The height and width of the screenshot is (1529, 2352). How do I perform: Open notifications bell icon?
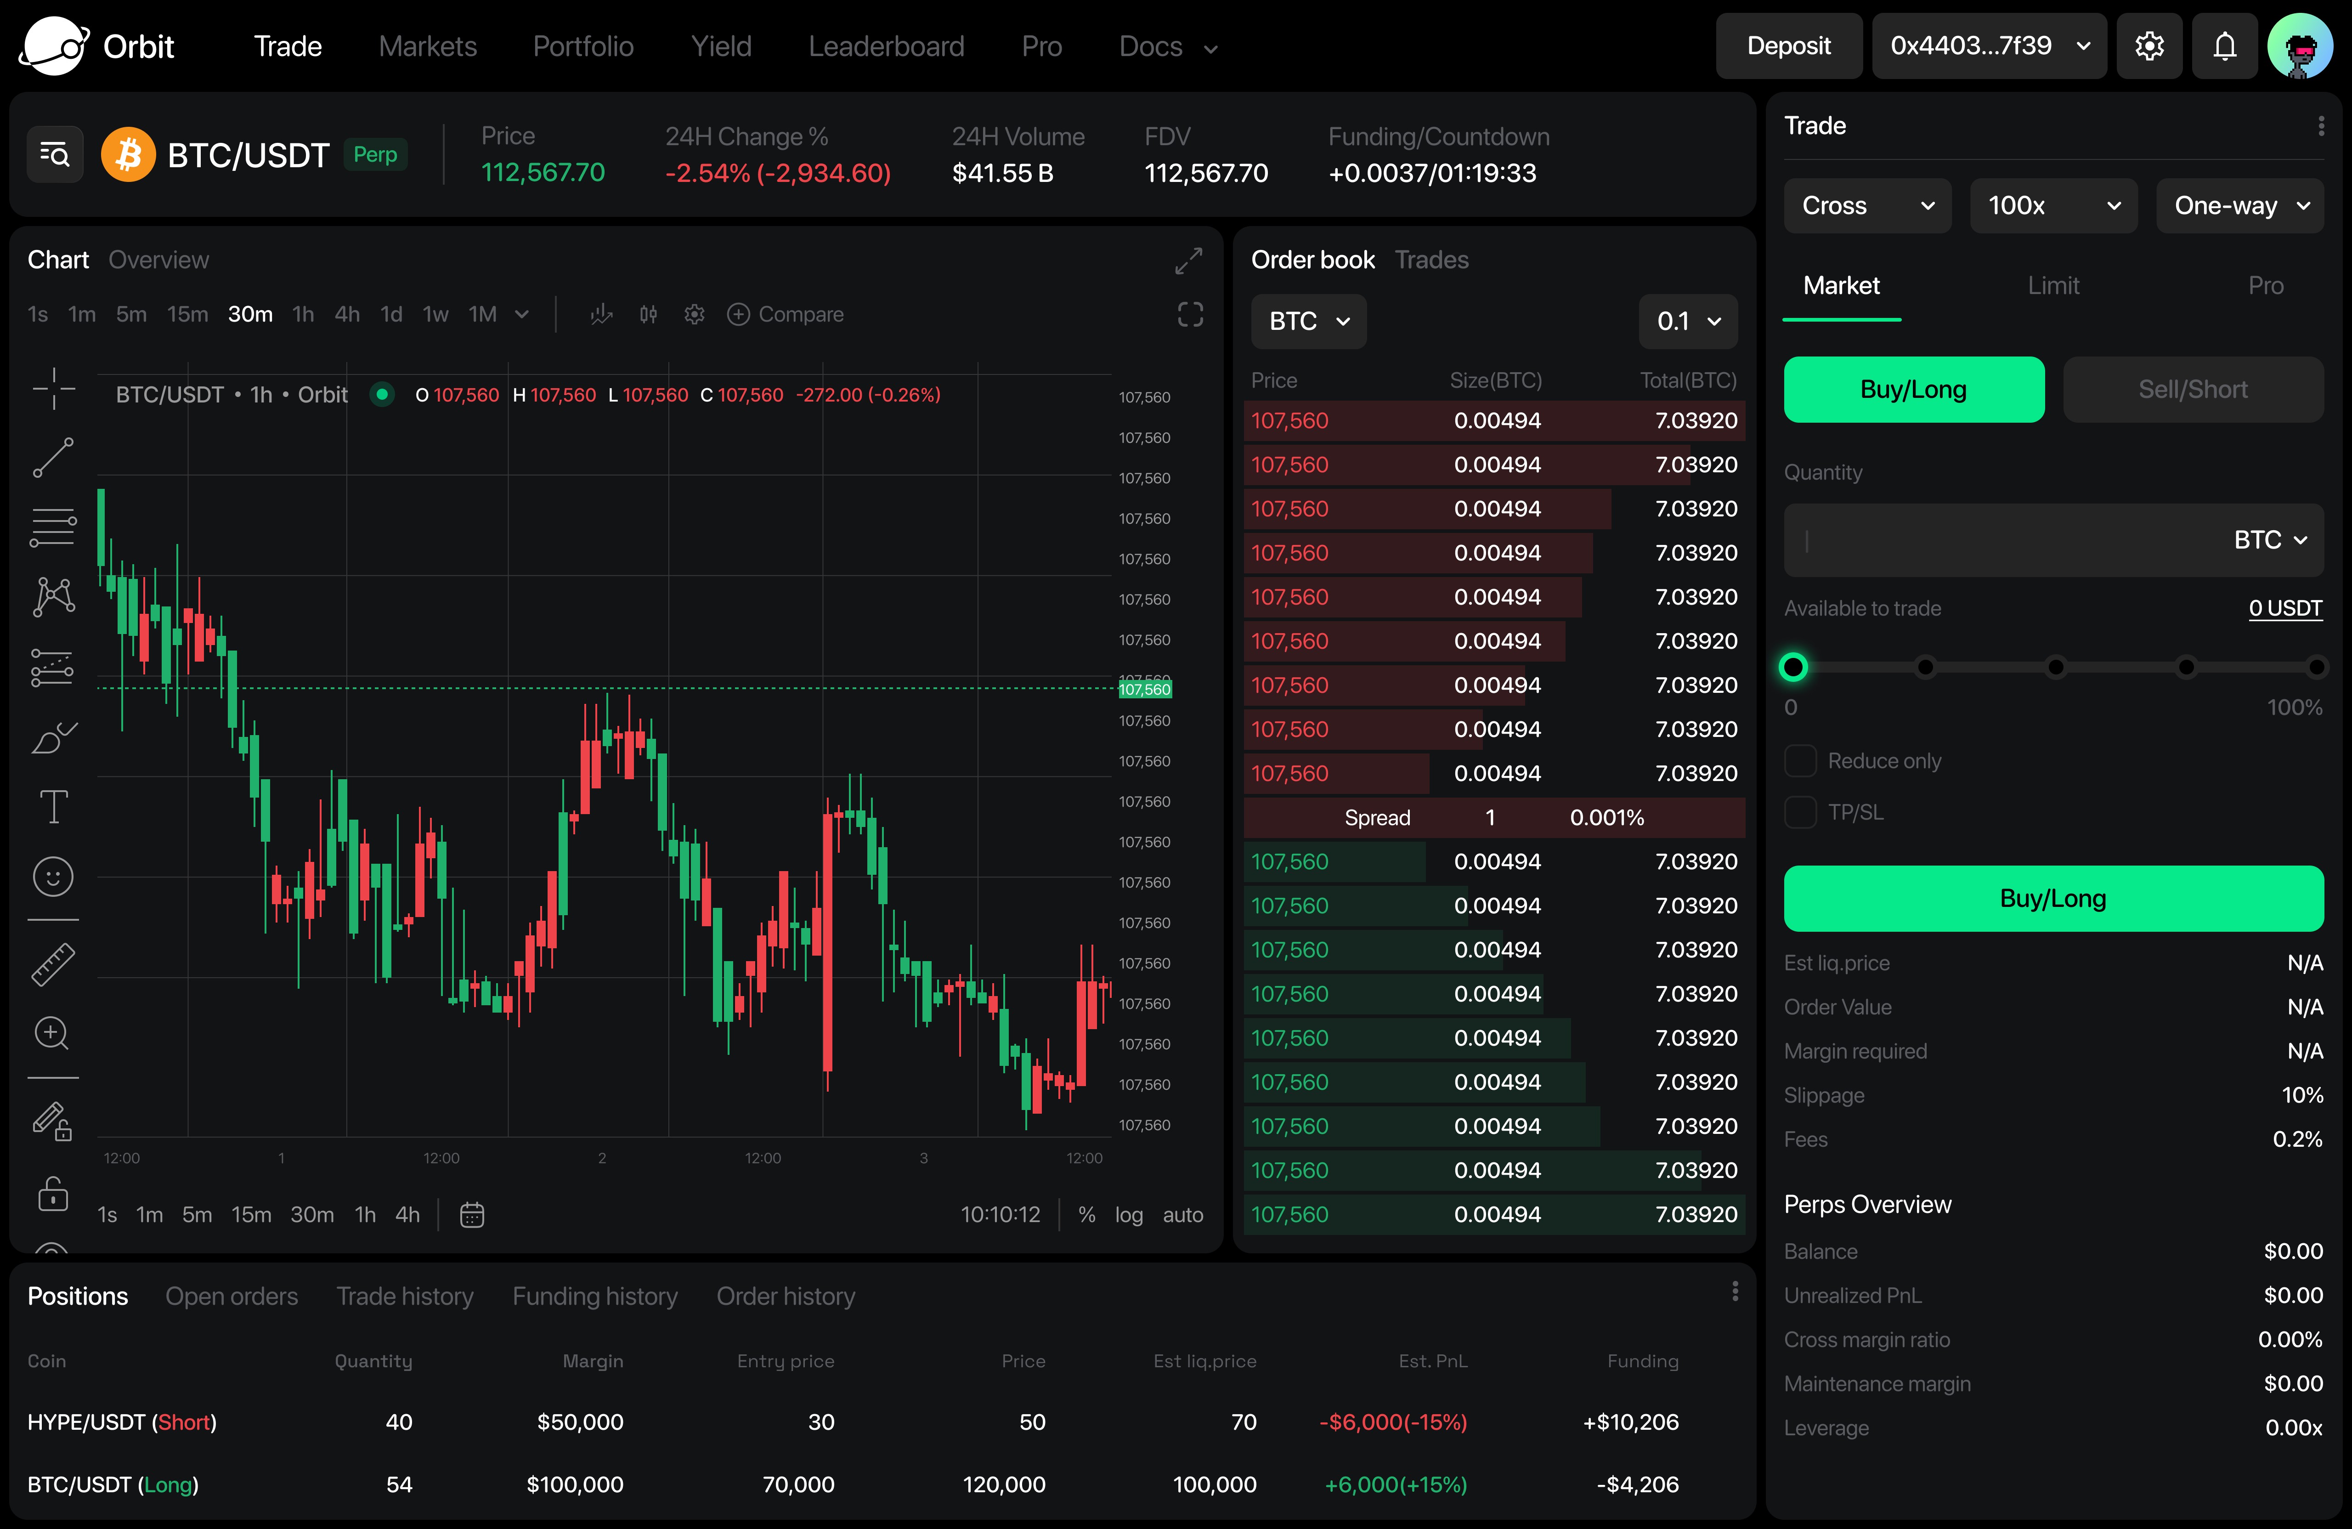click(2223, 46)
